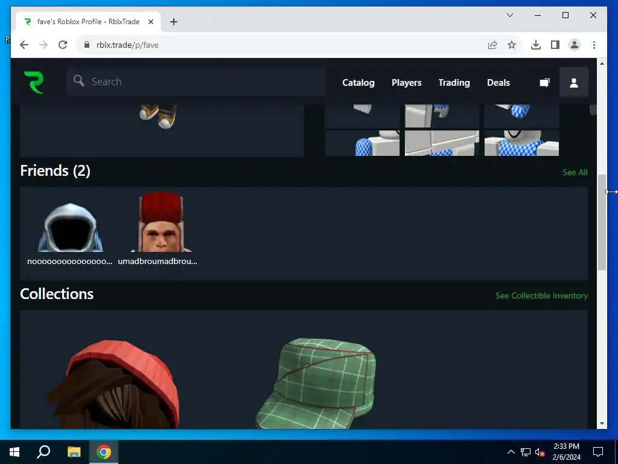Click scrollbar down arrow

pyautogui.click(x=602, y=424)
